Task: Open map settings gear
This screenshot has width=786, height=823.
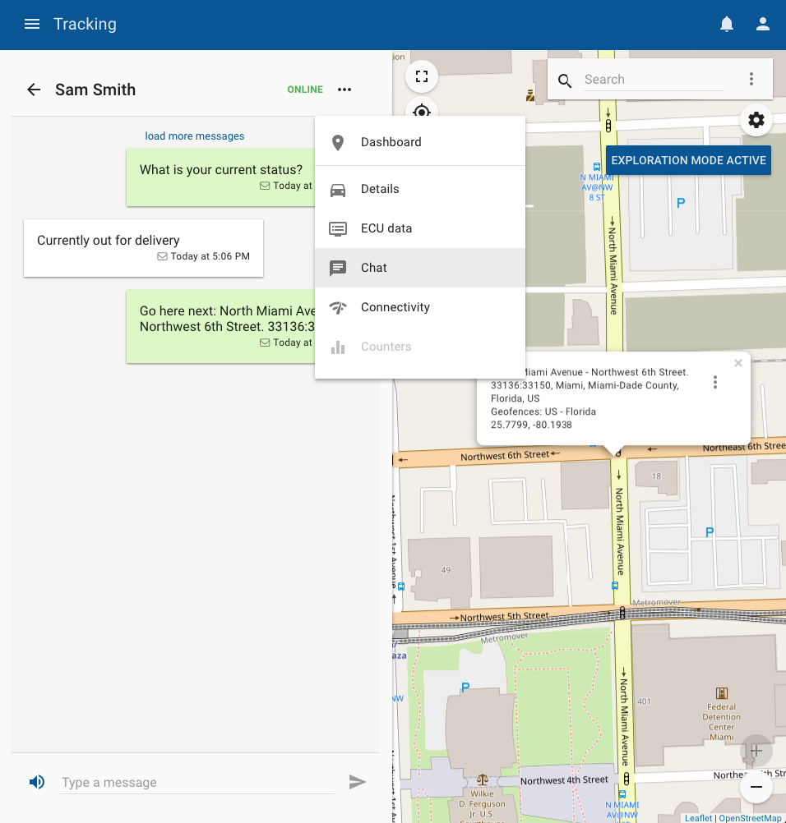Action: (756, 120)
